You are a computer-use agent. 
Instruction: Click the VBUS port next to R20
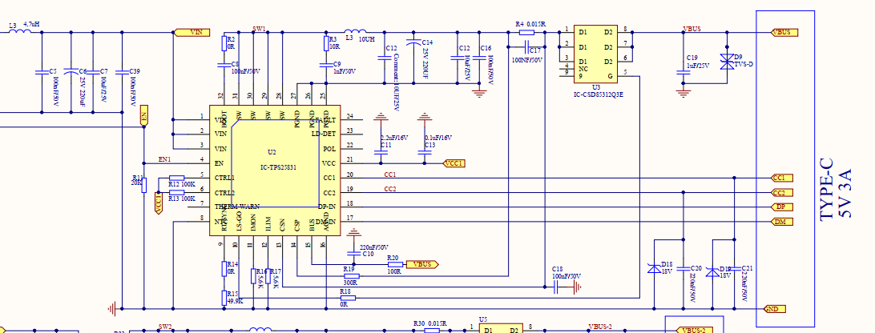pos(421,264)
